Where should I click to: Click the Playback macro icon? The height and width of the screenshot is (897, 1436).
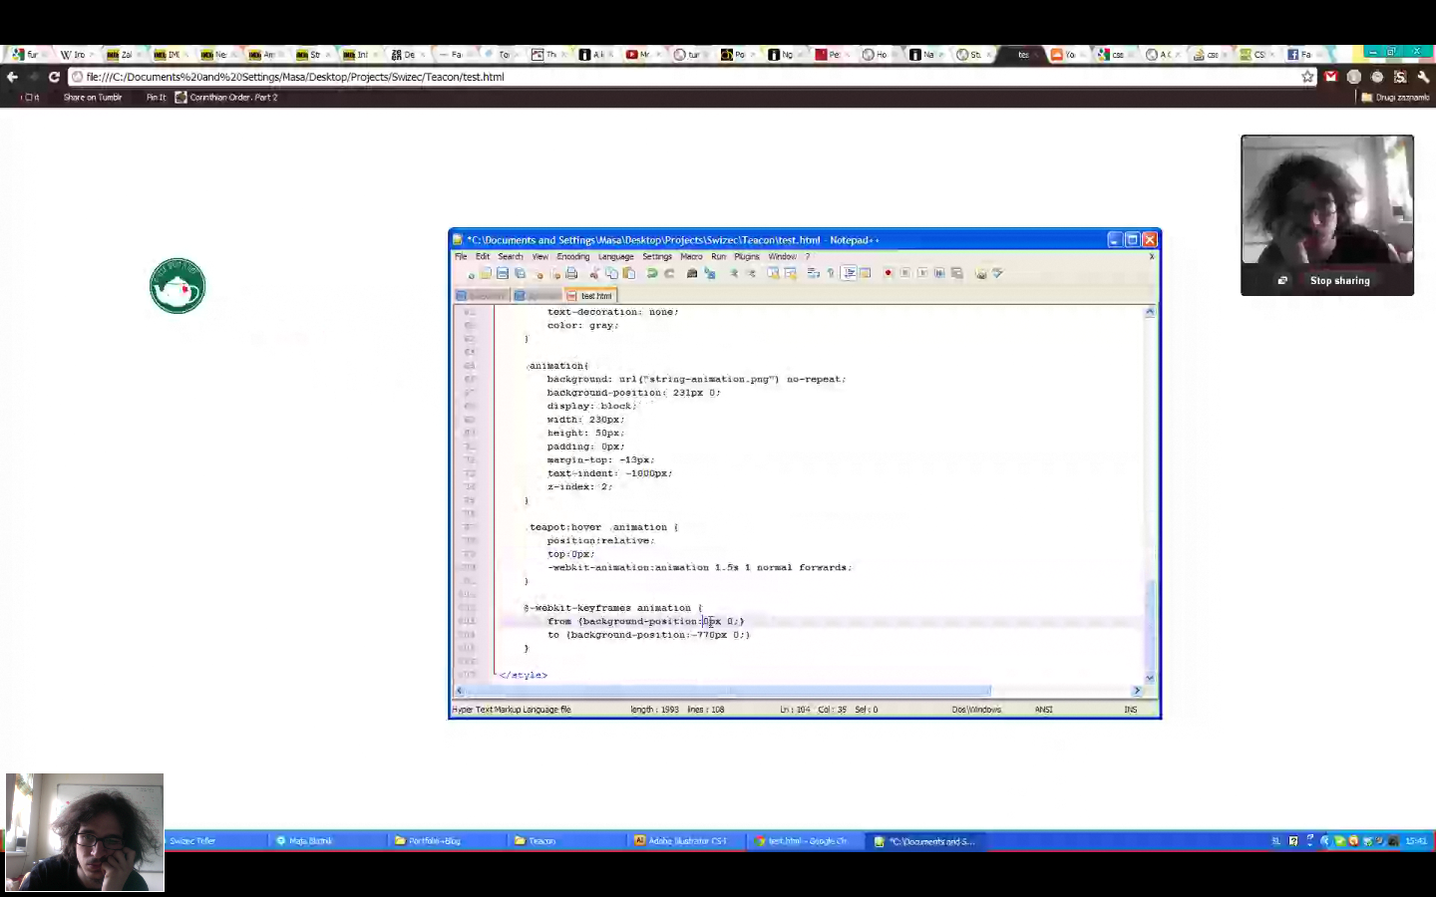(x=922, y=273)
